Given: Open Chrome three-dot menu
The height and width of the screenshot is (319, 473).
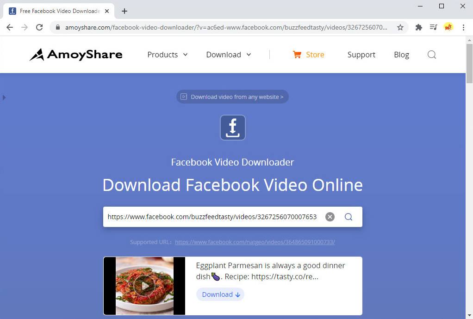Looking at the screenshot, I should (x=463, y=27).
